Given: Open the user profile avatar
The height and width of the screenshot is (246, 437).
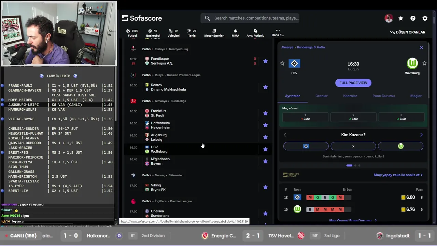Looking at the screenshot, I should pos(389,18).
